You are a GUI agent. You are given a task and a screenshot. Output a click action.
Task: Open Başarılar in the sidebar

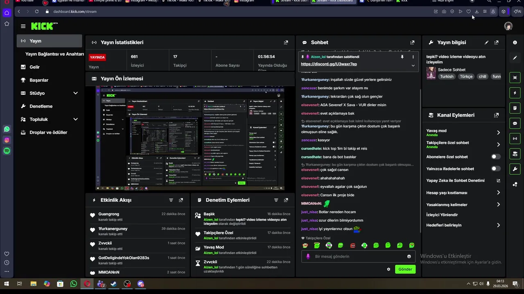[x=39, y=80]
